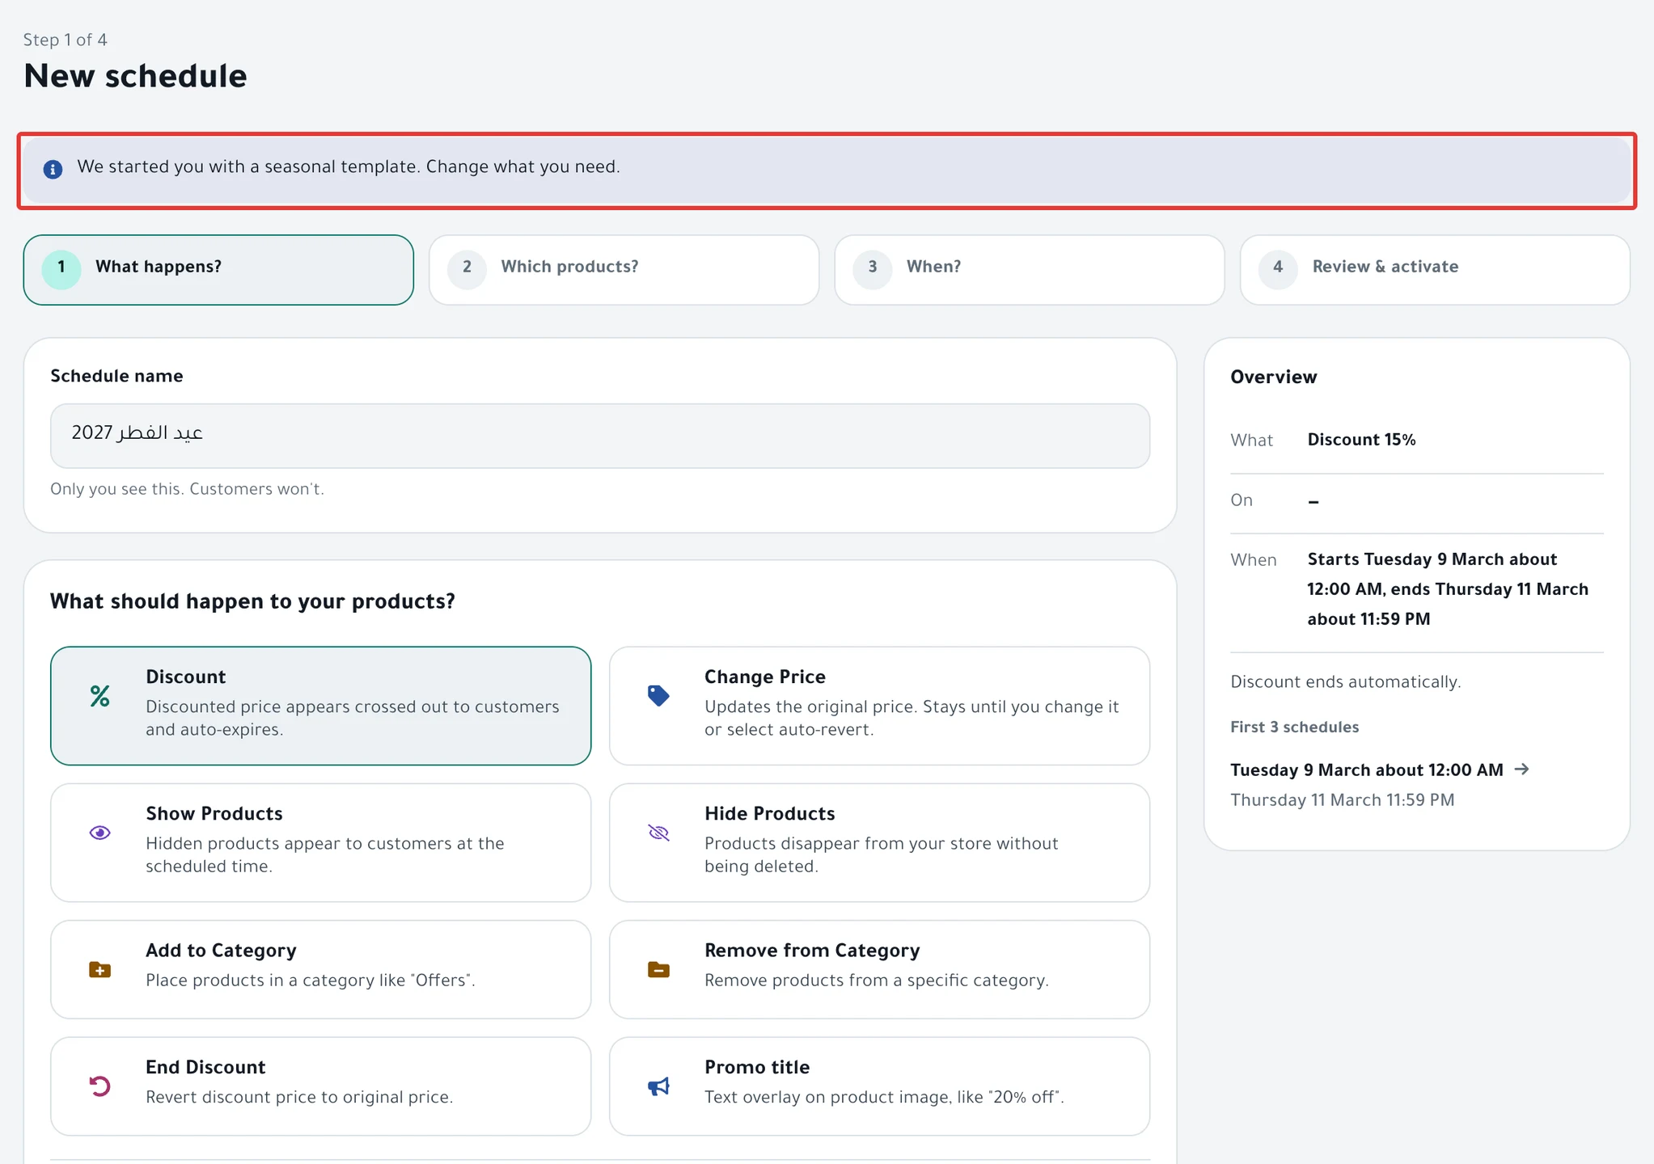Click the 'Step 1 of 4' label

[x=65, y=40]
